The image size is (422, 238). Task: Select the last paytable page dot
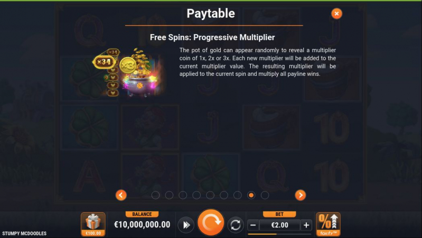[265, 195]
